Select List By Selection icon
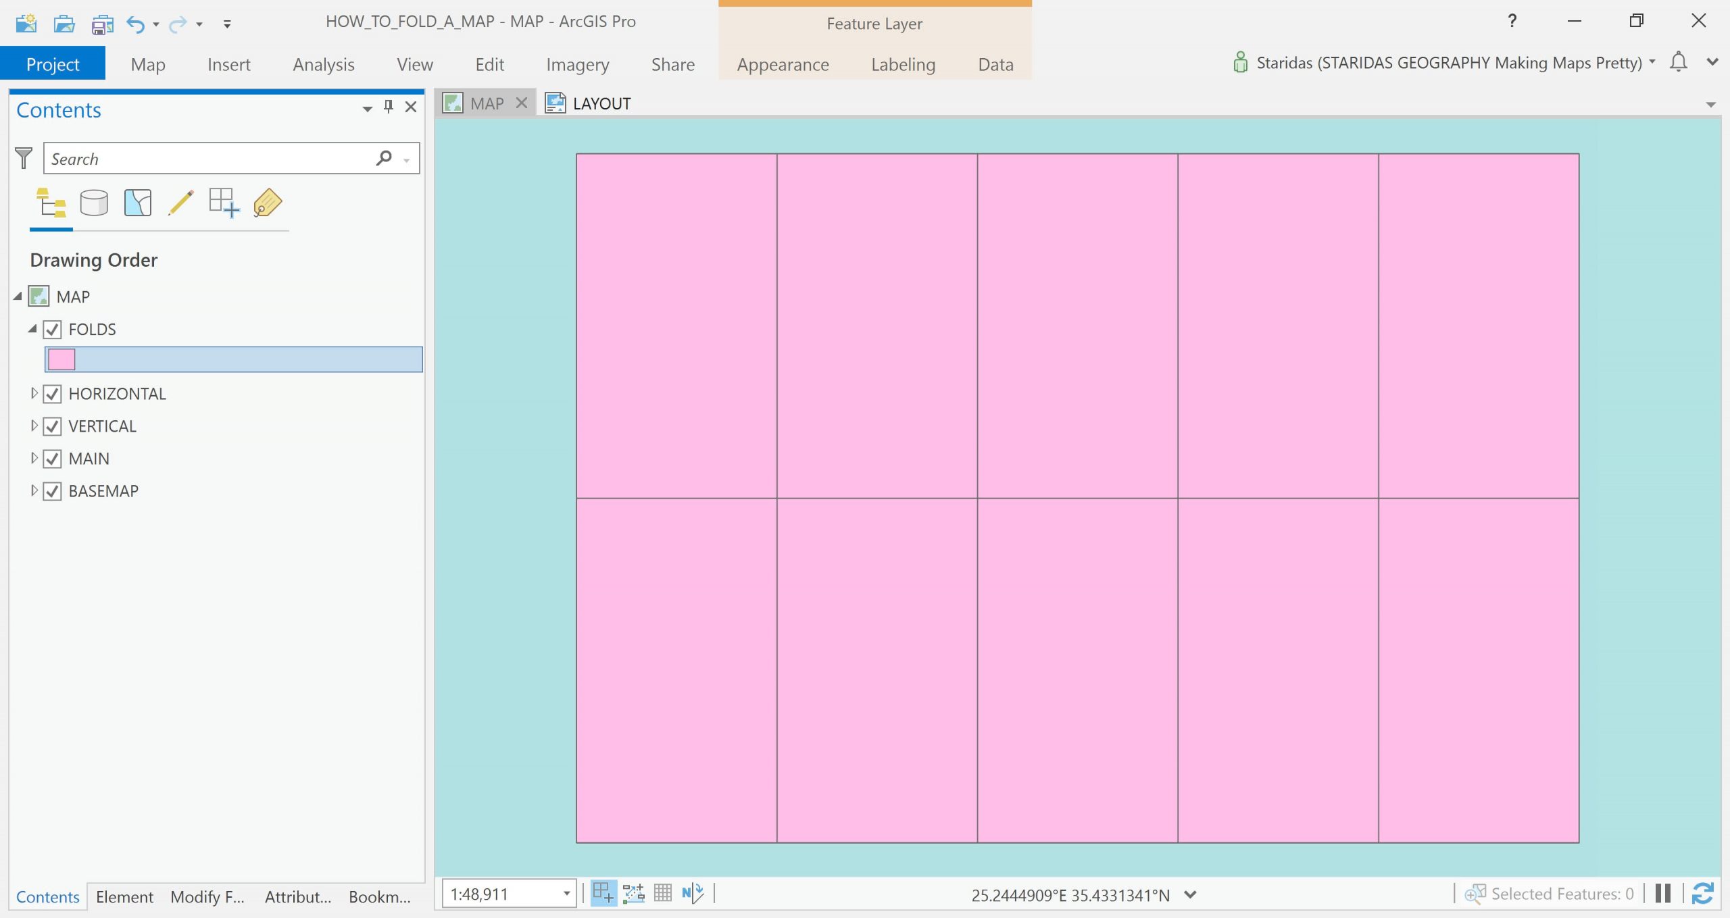 pyautogui.click(x=138, y=203)
